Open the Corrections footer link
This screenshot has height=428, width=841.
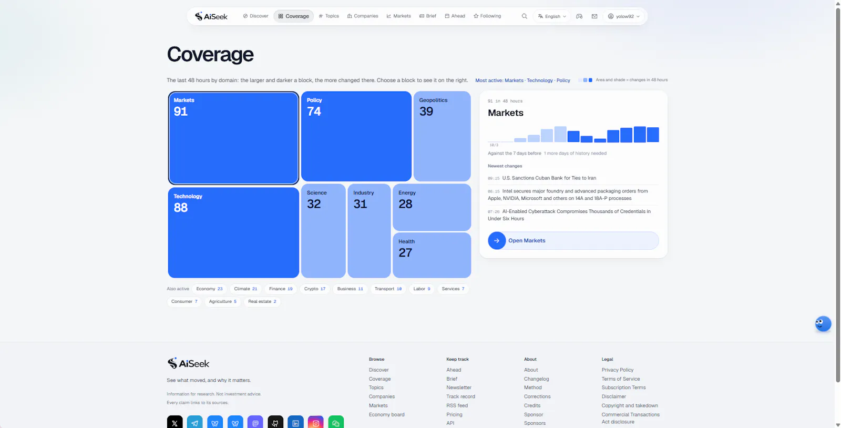537,396
